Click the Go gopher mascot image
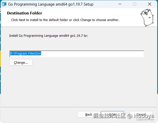 (x=147, y=17)
